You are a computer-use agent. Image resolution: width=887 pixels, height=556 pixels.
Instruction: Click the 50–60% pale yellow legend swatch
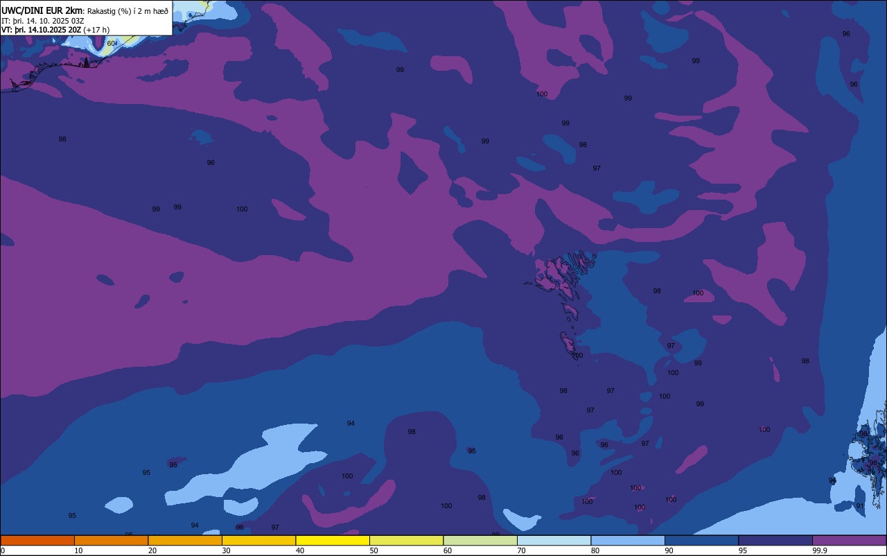coord(406,540)
